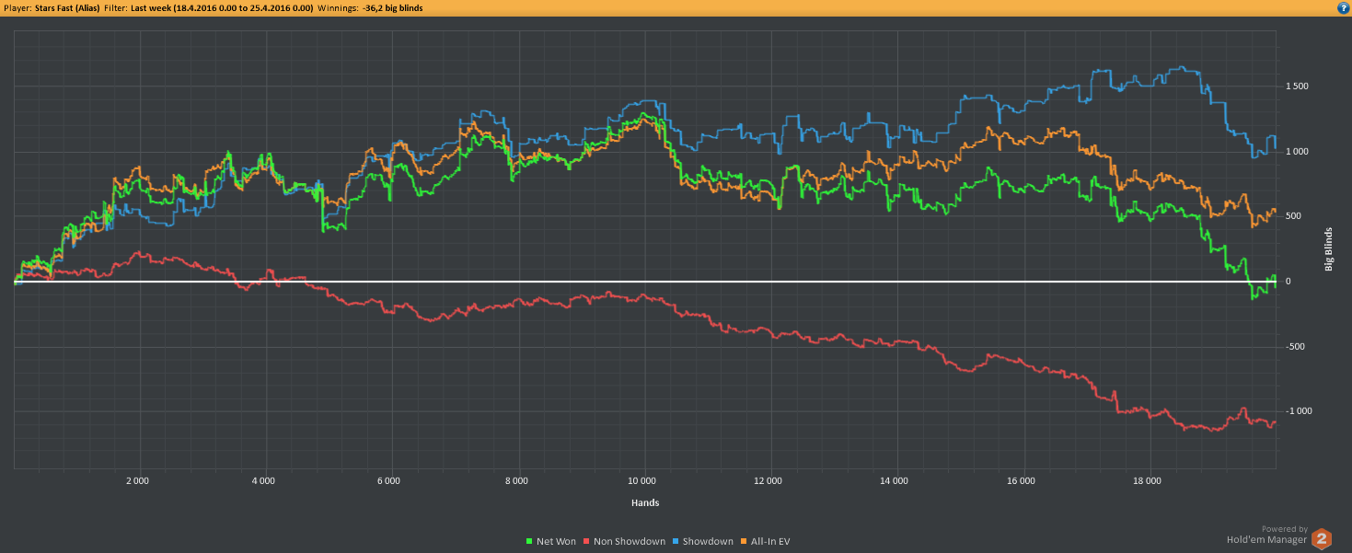Click the red Non Showdown color square
This screenshot has height=553, width=1352.
tap(587, 541)
